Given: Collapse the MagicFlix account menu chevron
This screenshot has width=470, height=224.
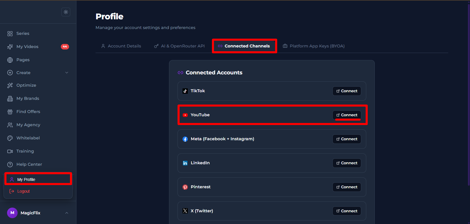Looking at the screenshot, I should [67, 213].
